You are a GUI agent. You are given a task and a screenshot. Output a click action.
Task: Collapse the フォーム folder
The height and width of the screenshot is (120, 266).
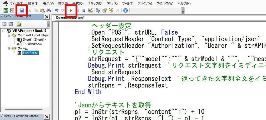9,49
